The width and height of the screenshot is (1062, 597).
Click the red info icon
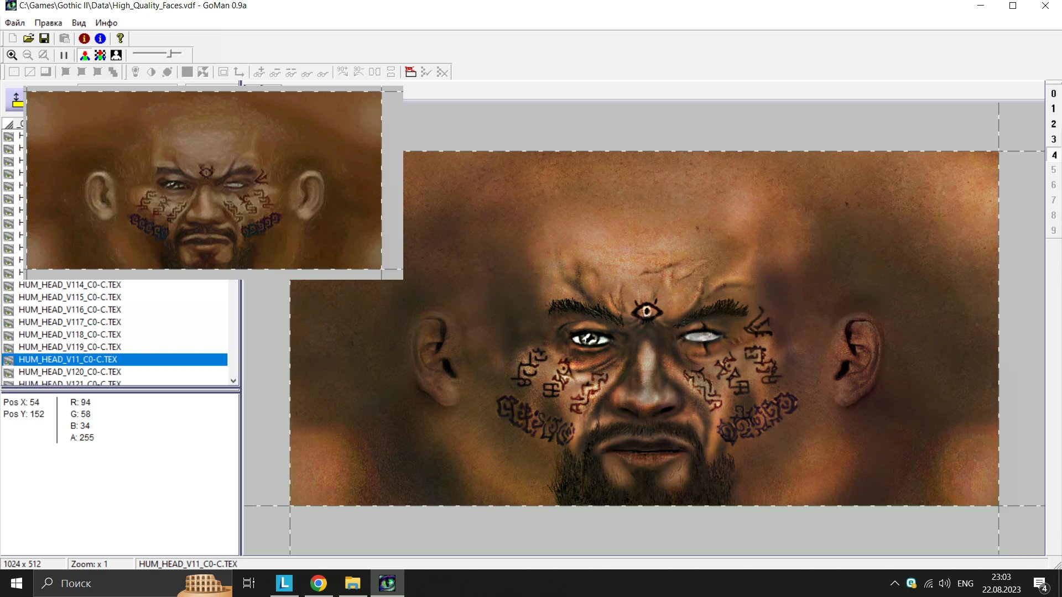tap(84, 38)
